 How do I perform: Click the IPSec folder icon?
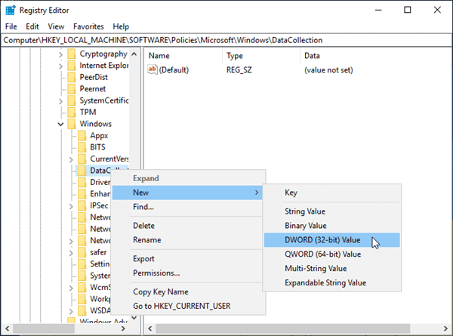tap(82, 205)
